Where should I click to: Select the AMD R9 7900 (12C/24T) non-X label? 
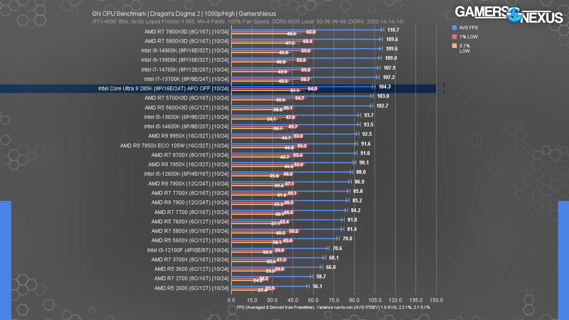click(190, 202)
